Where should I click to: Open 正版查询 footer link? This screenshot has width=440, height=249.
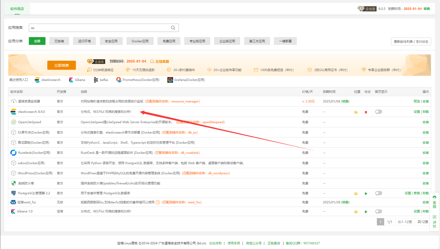[274, 243]
